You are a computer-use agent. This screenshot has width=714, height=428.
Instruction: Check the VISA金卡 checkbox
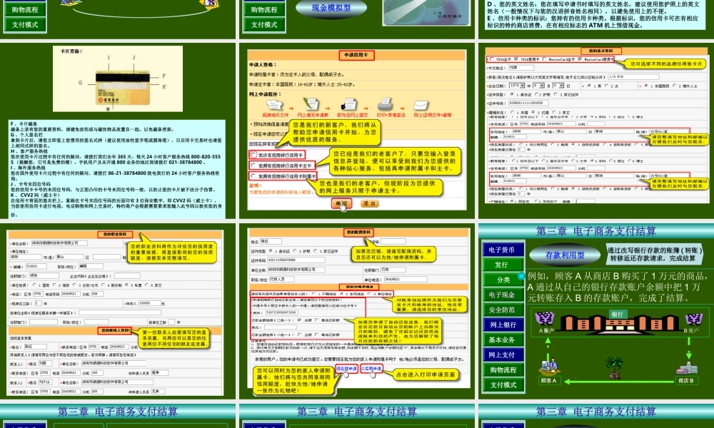[x=492, y=58]
